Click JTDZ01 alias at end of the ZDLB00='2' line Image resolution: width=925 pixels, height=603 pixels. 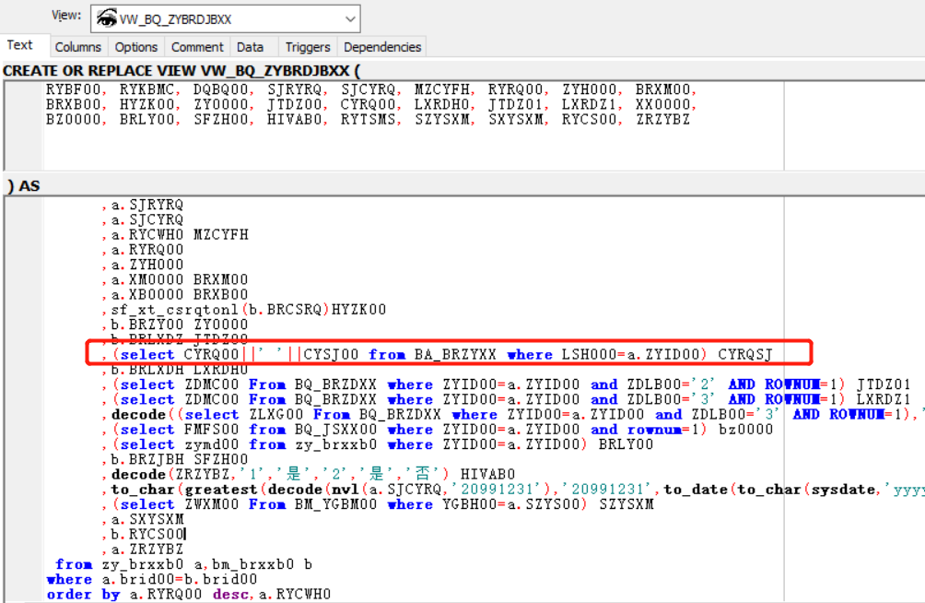(884, 384)
